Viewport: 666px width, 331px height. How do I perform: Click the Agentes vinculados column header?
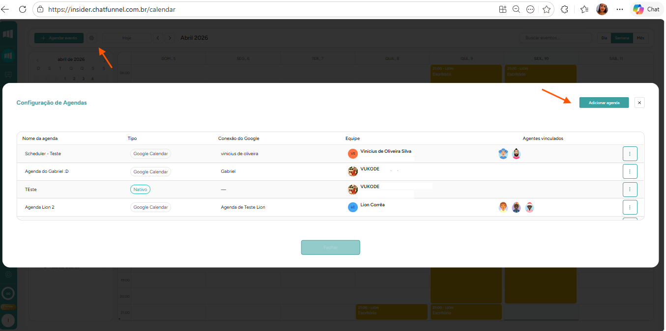(543, 138)
